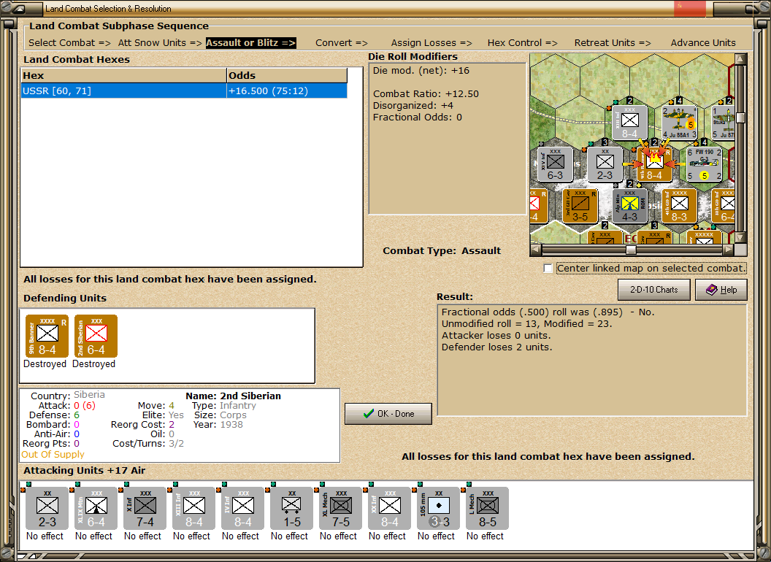Click the minimap horizontal scrollbar thumb
Screen dimensions: 771x562
click(631, 250)
